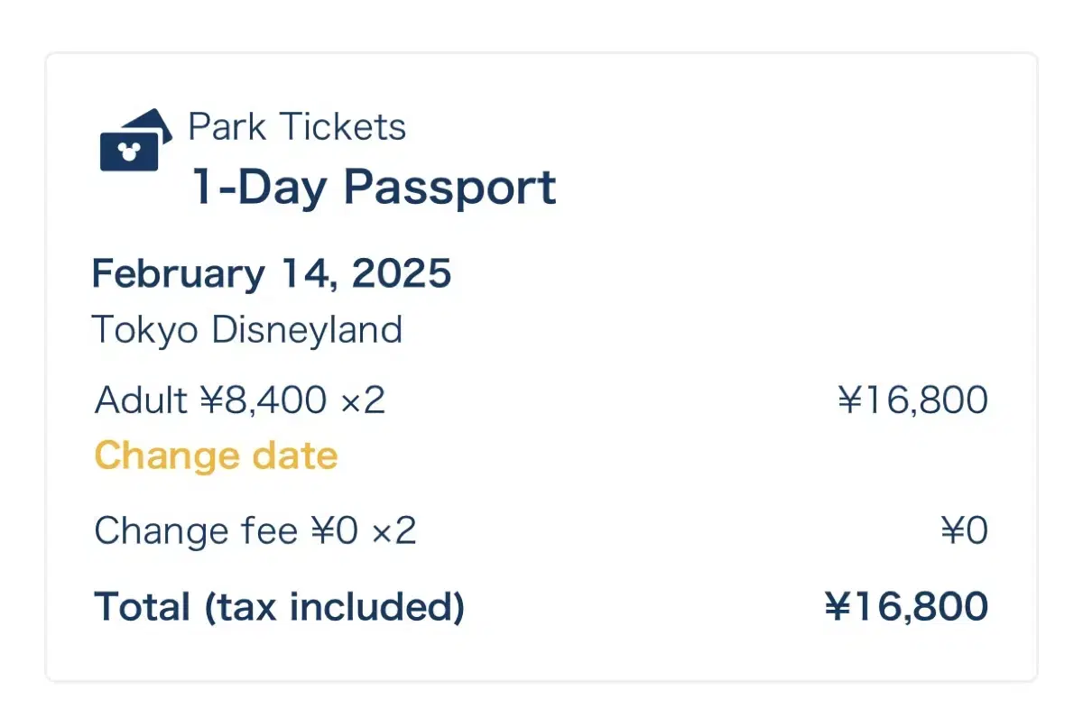1083x718 pixels.
Task: Open the 1-Day Passport heading
Action: click(x=374, y=188)
